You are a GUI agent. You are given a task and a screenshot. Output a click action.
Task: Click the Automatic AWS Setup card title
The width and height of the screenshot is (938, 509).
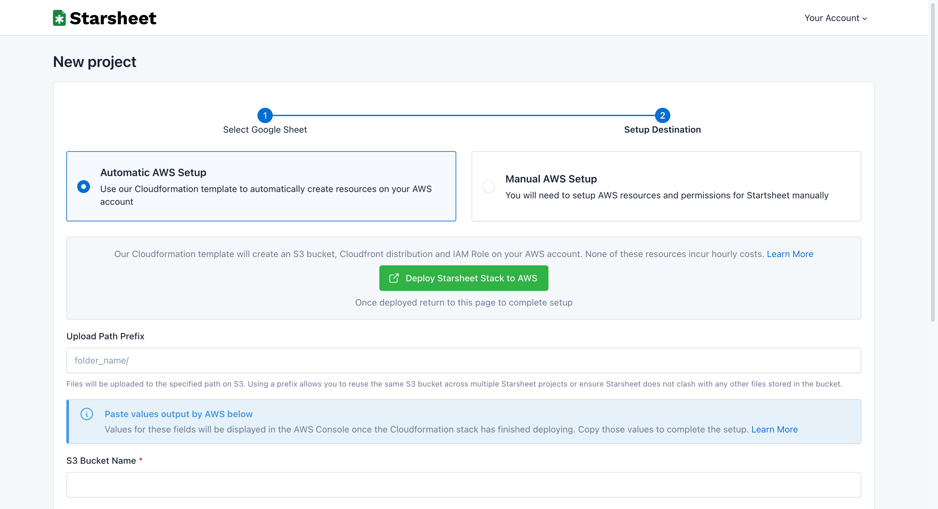click(153, 173)
